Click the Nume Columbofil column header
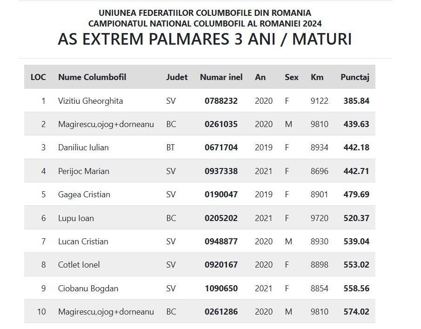This screenshot has width=421, height=329. click(x=92, y=77)
